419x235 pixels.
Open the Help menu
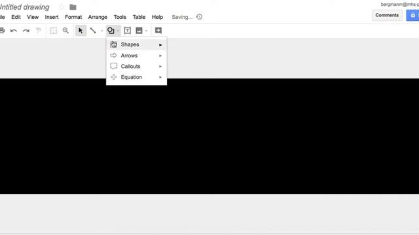click(x=157, y=17)
